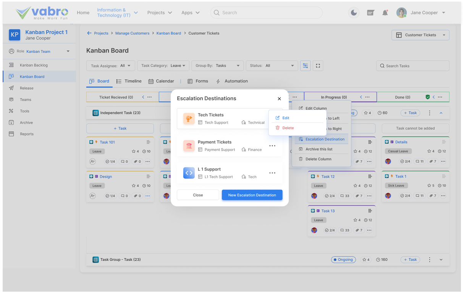The width and height of the screenshot is (464, 292).
Task: Open the messages icon in header
Action: coord(370,13)
